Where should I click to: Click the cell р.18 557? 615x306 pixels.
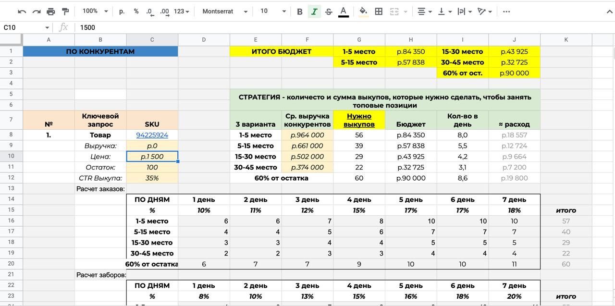(515, 135)
